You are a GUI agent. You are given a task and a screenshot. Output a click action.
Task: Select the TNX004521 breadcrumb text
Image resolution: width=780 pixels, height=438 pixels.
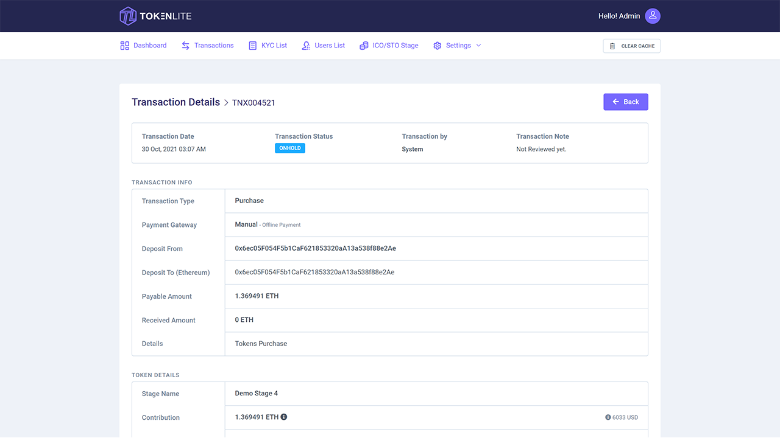253,102
